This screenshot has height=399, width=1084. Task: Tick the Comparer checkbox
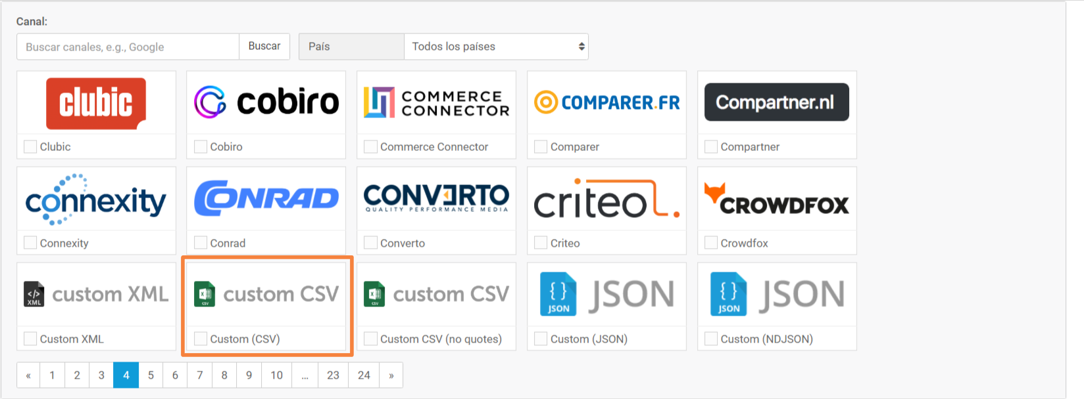tap(541, 146)
